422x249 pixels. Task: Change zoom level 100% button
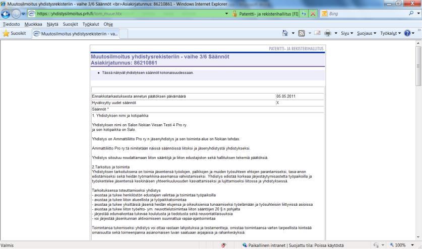397,245
